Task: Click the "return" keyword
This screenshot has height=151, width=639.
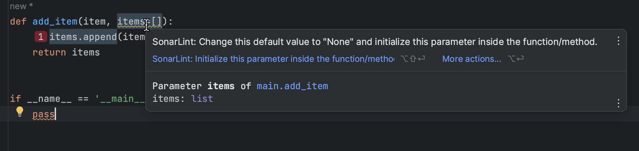Action: [x=49, y=52]
